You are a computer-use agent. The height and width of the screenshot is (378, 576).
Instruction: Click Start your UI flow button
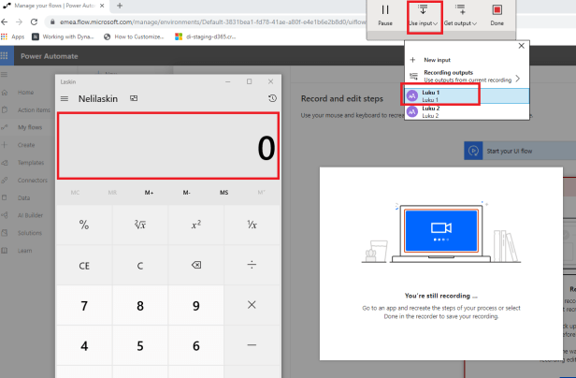tap(520, 151)
